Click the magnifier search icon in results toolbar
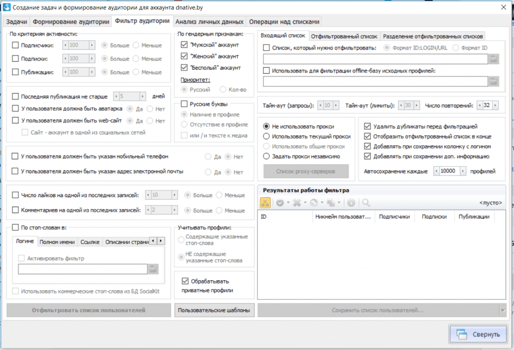The image size is (514, 350). pos(366,203)
